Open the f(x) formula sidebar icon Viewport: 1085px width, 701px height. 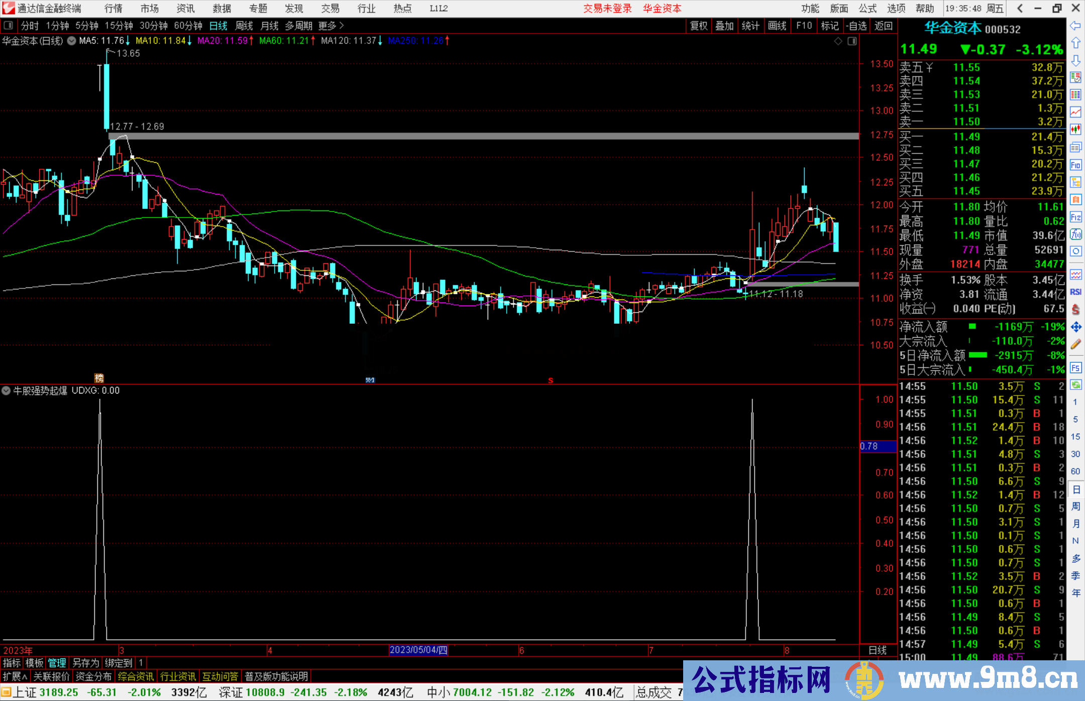(x=1075, y=234)
